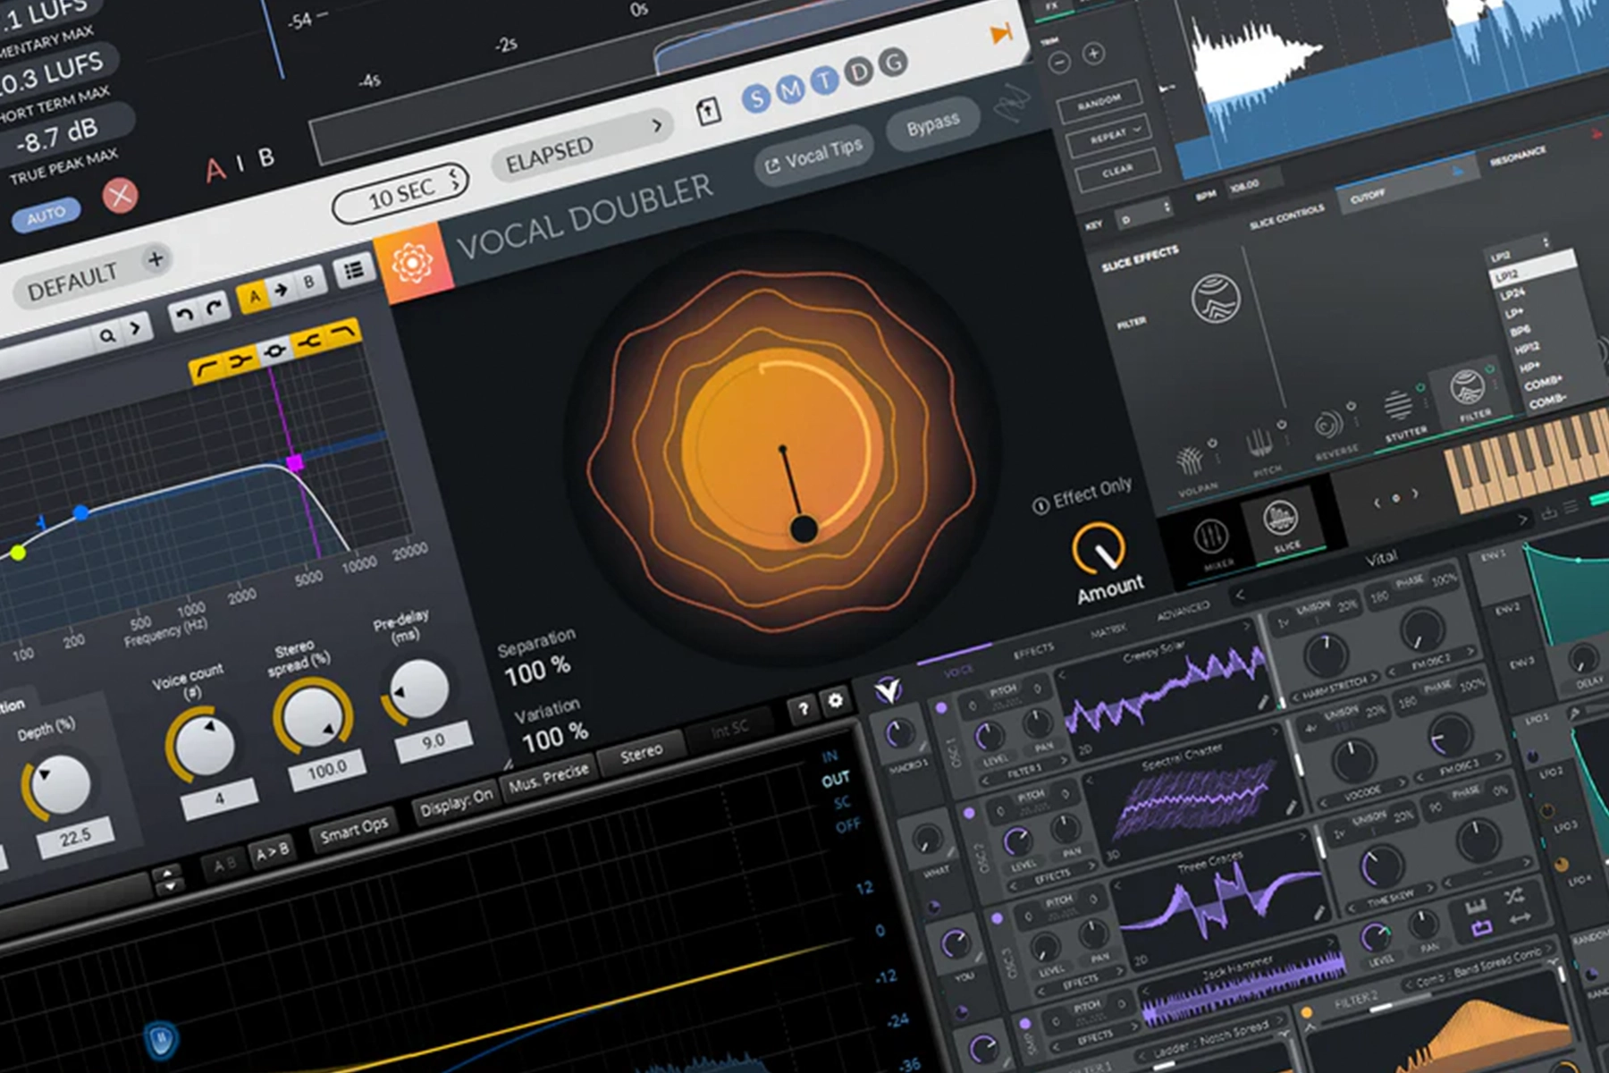Click the red X reset button in the loudness meter
1609x1073 pixels.
pyautogui.click(x=120, y=195)
